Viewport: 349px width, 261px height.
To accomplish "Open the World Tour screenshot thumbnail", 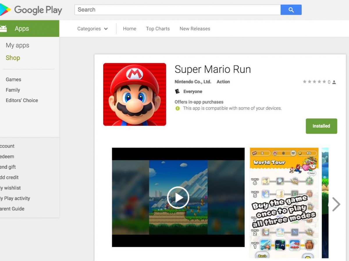I will pyautogui.click(x=284, y=203).
